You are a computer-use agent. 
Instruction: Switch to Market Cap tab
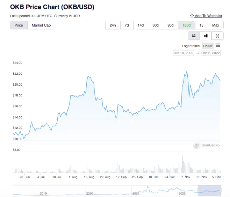[41, 25]
